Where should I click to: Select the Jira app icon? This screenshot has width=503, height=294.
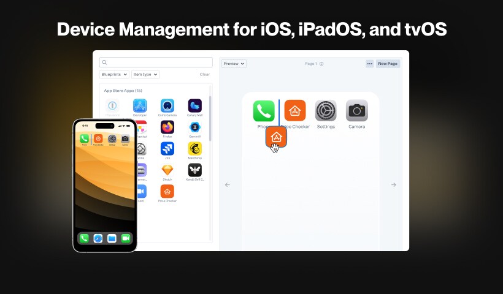[x=167, y=149]
